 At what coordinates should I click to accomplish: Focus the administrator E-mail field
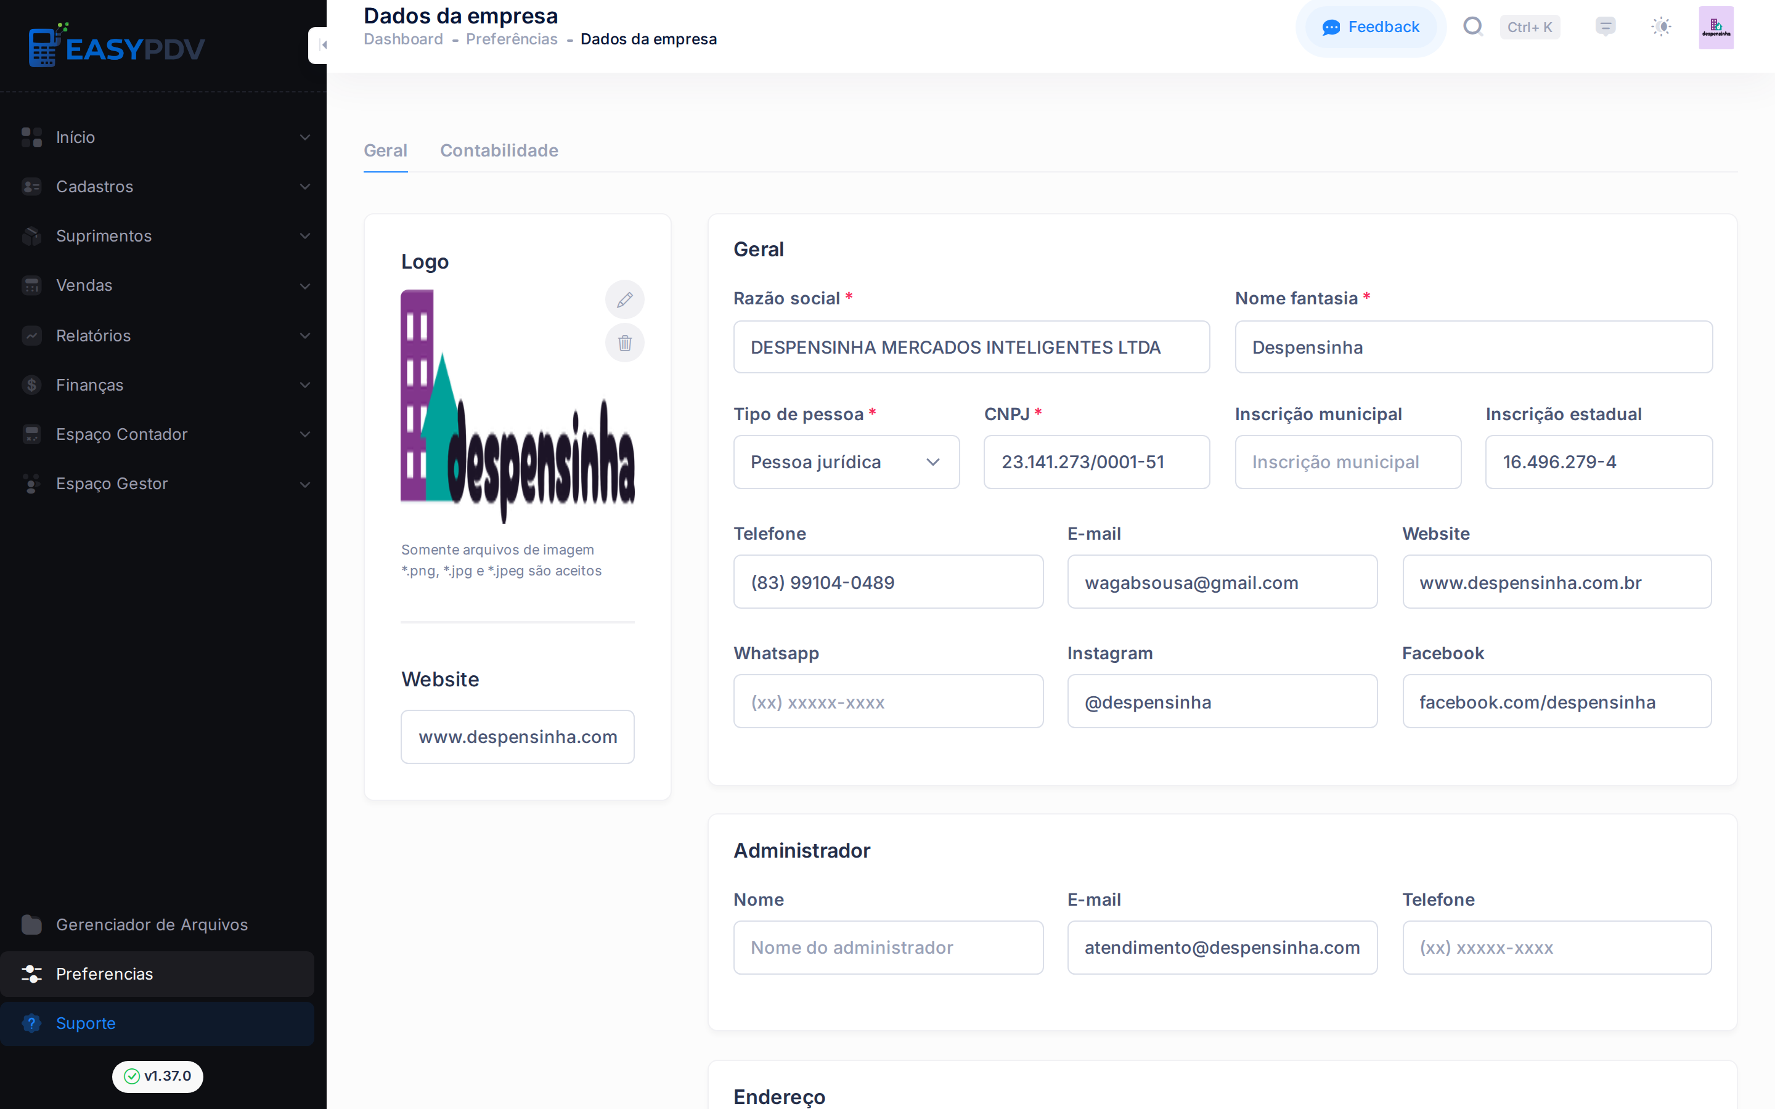1222,947
